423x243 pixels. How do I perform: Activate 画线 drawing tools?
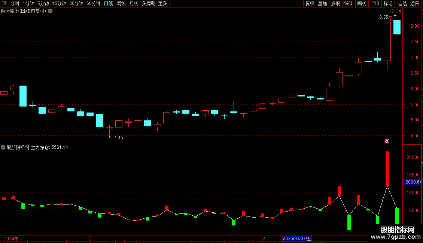point(362,3)
